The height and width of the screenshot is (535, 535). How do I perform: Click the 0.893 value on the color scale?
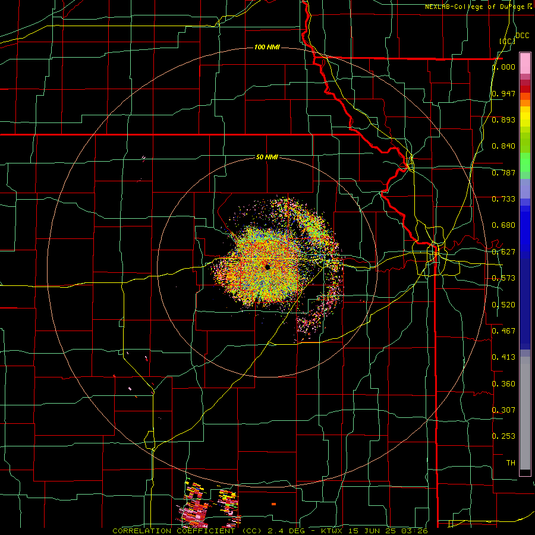point(503,119)
